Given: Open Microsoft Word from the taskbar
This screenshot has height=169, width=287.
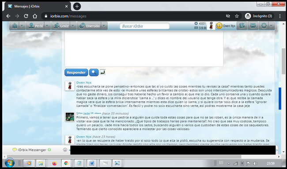Looking at the screenshot, I should click(92, 163).
